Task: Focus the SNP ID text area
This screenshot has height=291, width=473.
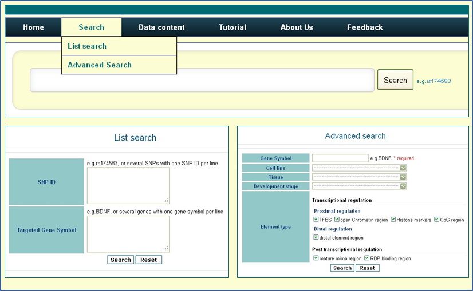Action: (x=128, y=185)
